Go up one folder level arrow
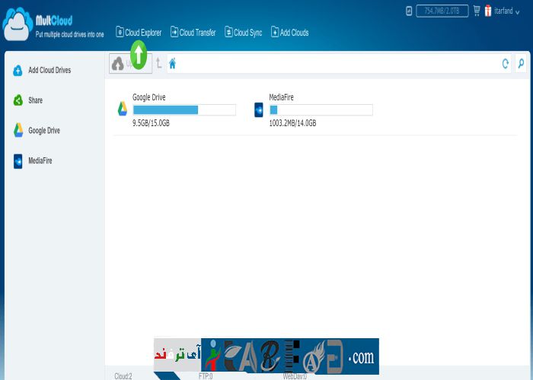The width and height of the screenshot is (533, 380). click(158, 64)
